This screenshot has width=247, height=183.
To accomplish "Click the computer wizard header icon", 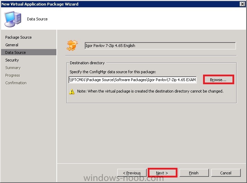I will [x=12, y=19].
